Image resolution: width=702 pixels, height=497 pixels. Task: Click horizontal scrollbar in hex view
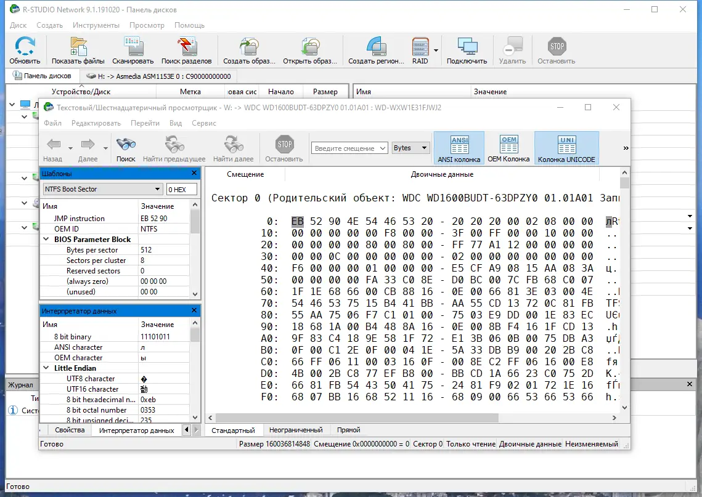(x=357, y=418)
